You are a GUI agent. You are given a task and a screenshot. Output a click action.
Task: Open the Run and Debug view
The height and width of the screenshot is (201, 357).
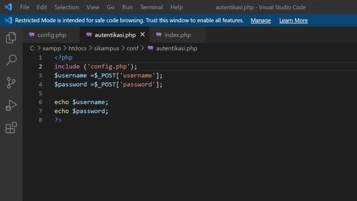pyautogui.click(x=11, y=106)
